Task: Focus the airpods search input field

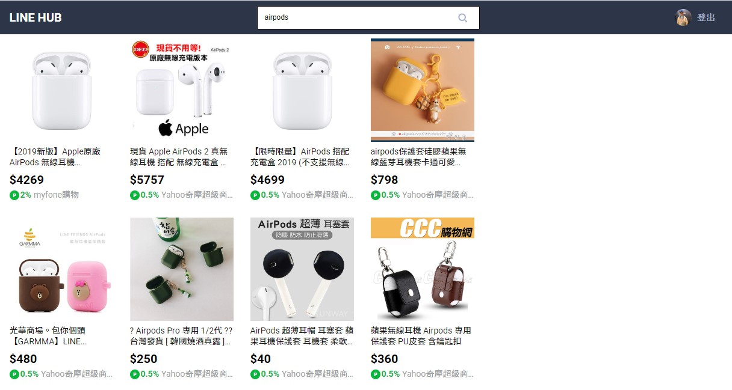Action: click(368, 17)
